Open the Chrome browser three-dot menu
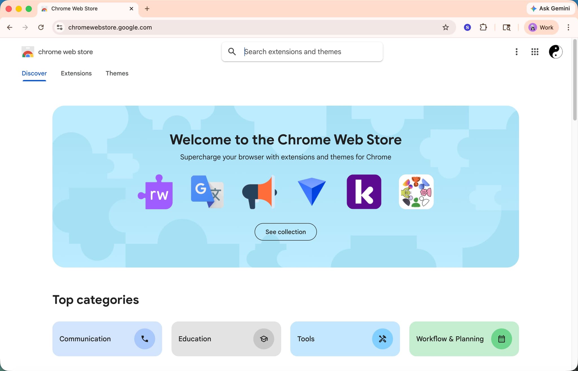578x371 pixels. (x=568, y=27)
